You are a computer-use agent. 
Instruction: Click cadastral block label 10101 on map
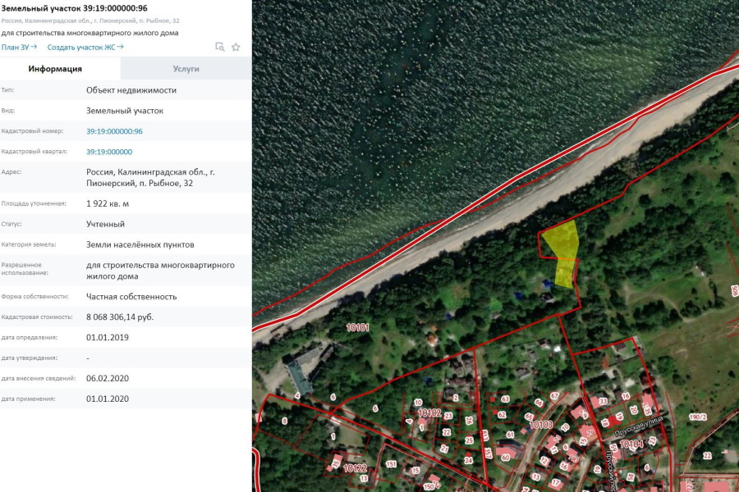(x=357, y=327)
